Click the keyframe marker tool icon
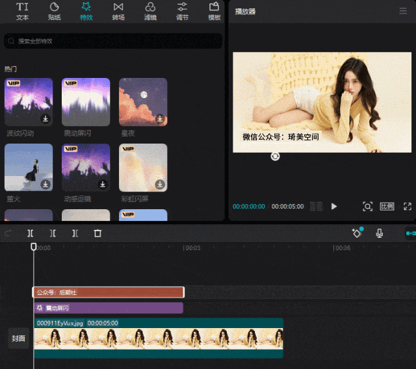416x369 pixels. pos(357,233)
